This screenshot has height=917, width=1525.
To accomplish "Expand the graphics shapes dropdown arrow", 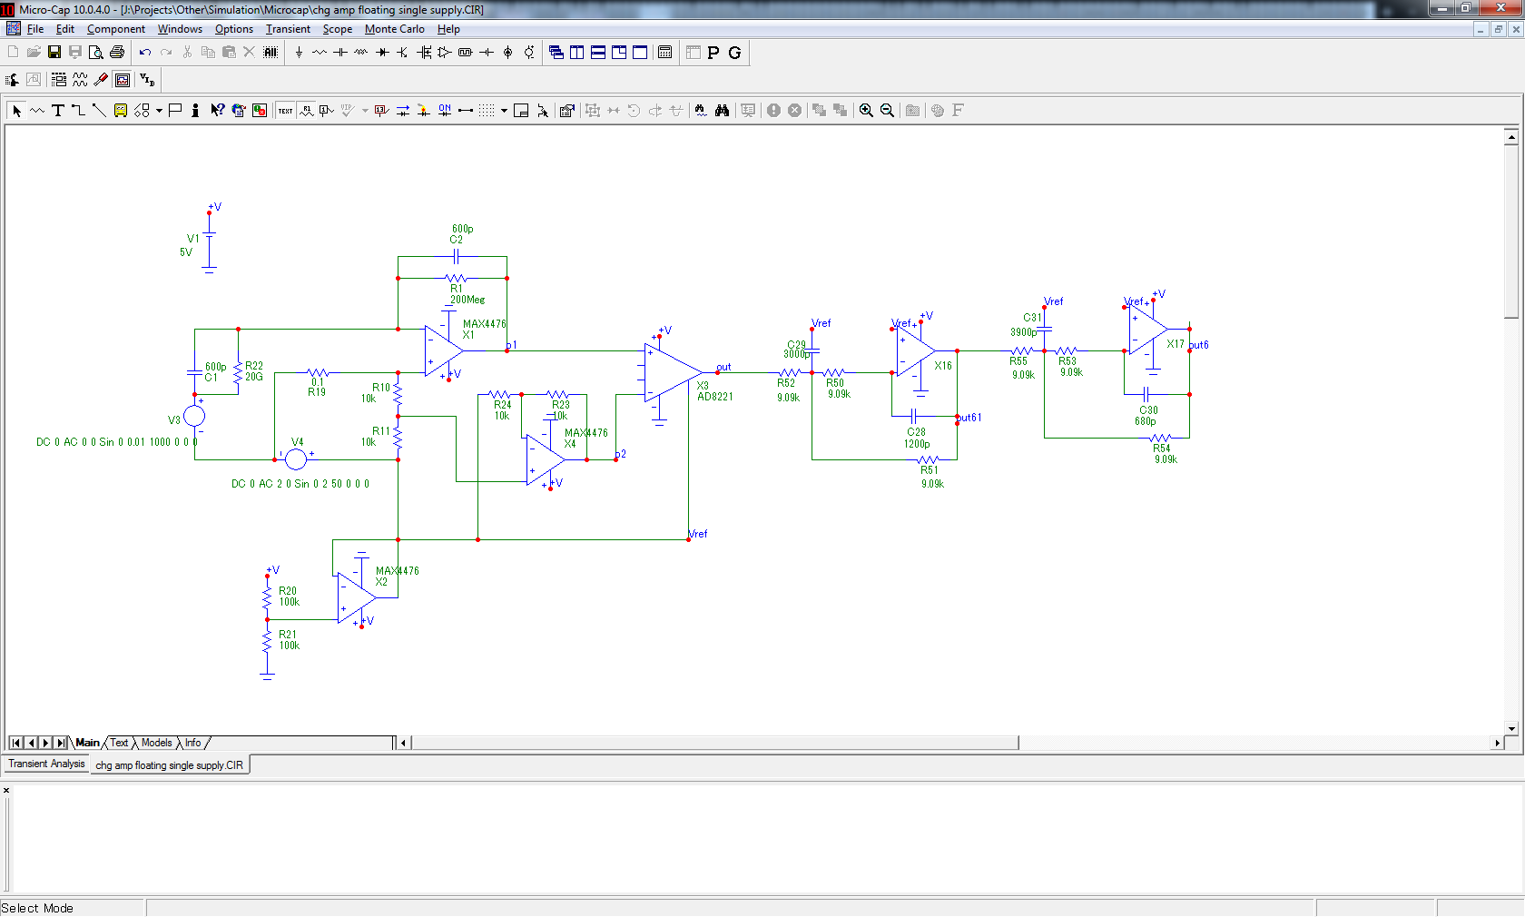I will tap(159, 111).
